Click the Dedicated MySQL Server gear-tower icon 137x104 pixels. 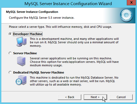coord(21,80)
